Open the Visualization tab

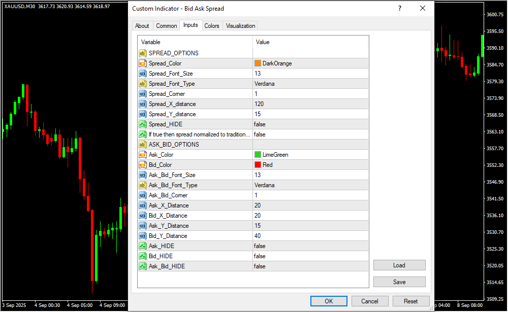tap(241, 26)
